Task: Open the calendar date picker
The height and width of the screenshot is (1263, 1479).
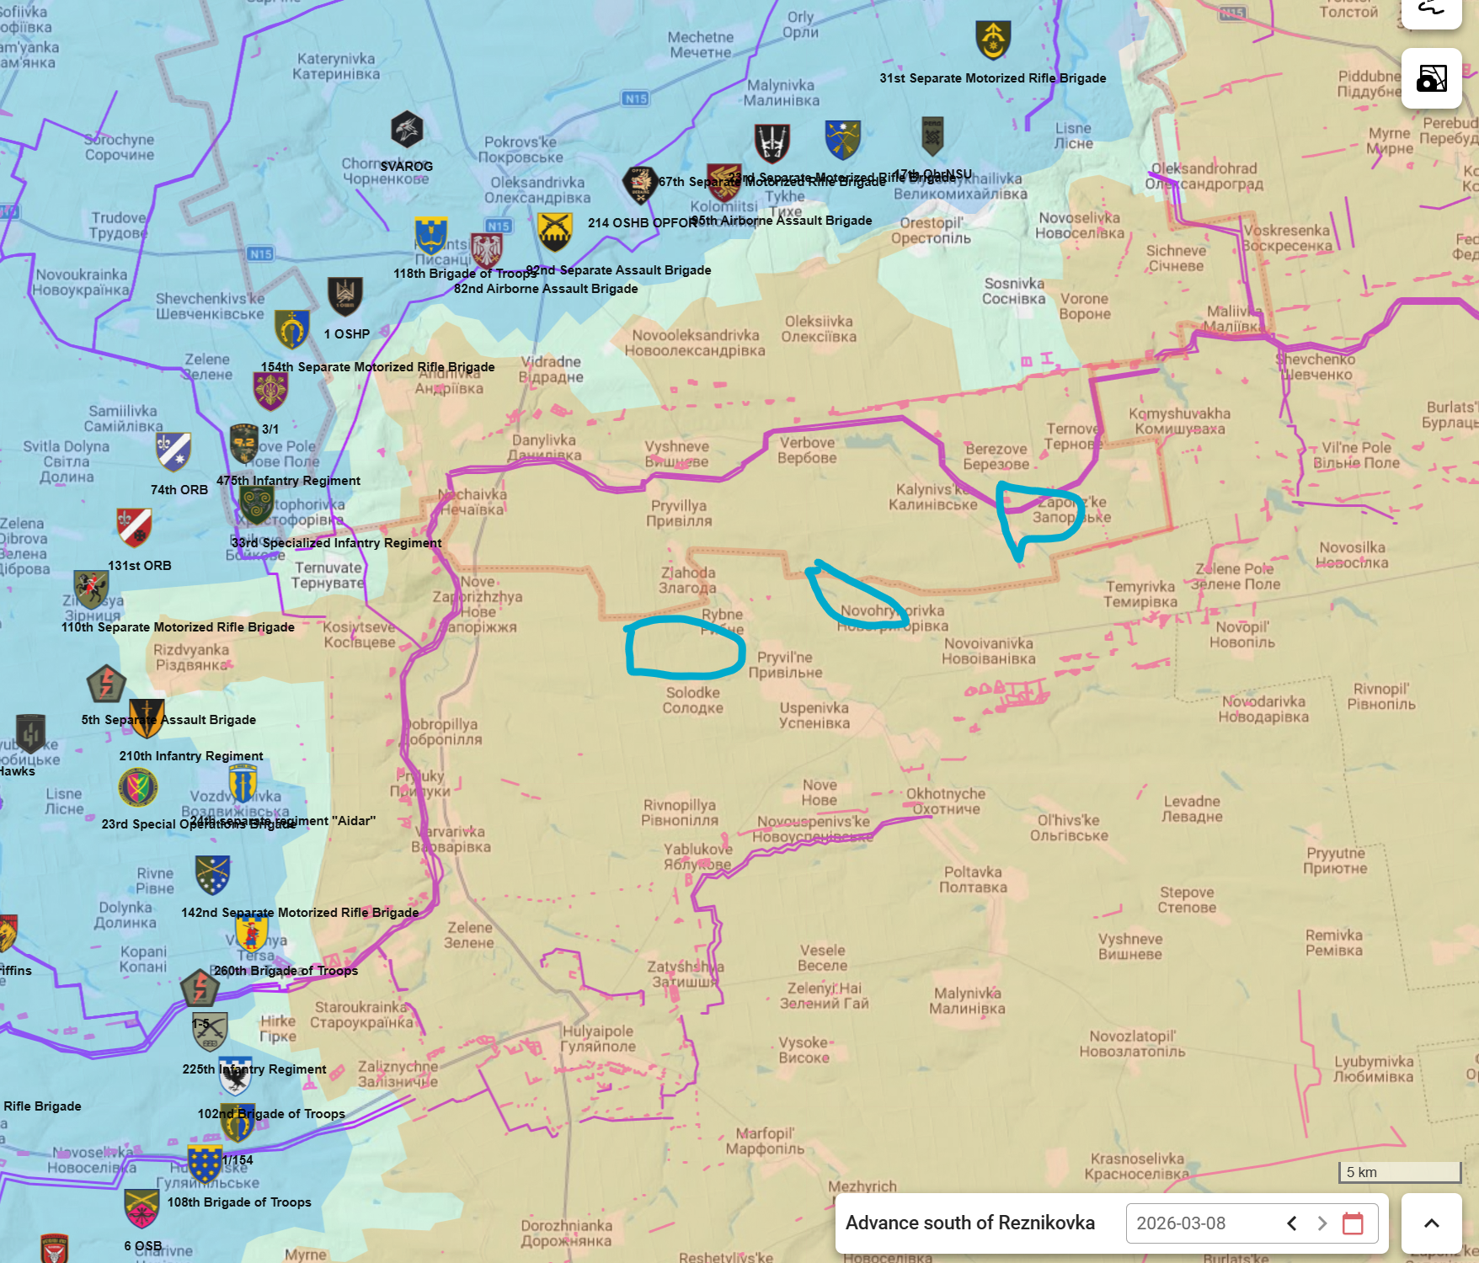Action: click(1353, 1223)
